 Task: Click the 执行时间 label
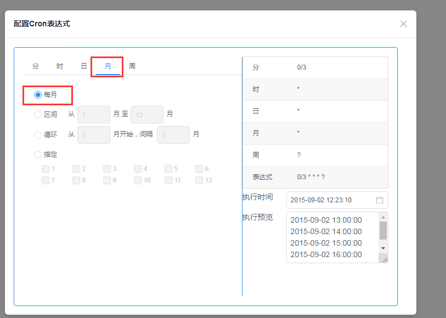(x=258, y=197)
